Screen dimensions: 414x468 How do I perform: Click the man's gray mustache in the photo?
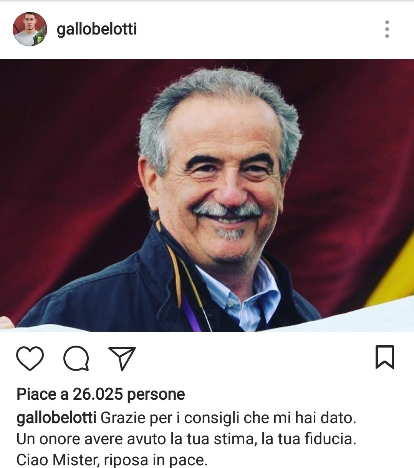[227, 210]
